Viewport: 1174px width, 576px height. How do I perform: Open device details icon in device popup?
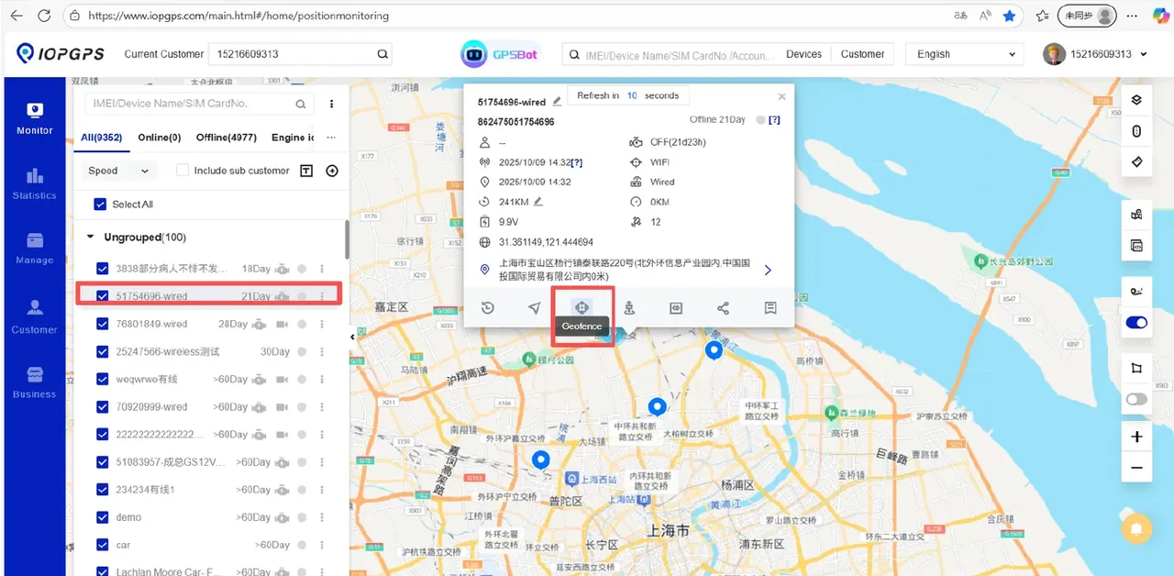click(x=770, y=308)
